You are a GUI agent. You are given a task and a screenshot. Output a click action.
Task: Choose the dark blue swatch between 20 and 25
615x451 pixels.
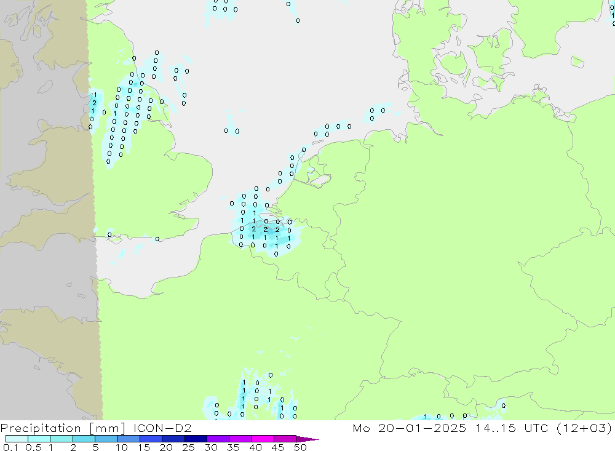[x=173, y=439]
